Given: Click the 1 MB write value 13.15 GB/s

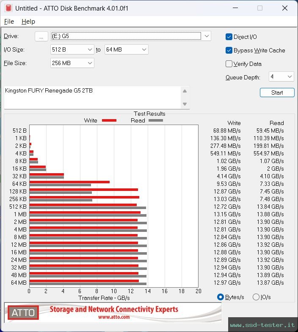Looking at the screenshot, I should pyautogui.click(x=227, y=214).
